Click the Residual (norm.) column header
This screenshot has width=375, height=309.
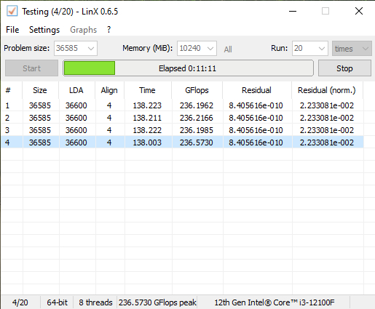point(327,90)
